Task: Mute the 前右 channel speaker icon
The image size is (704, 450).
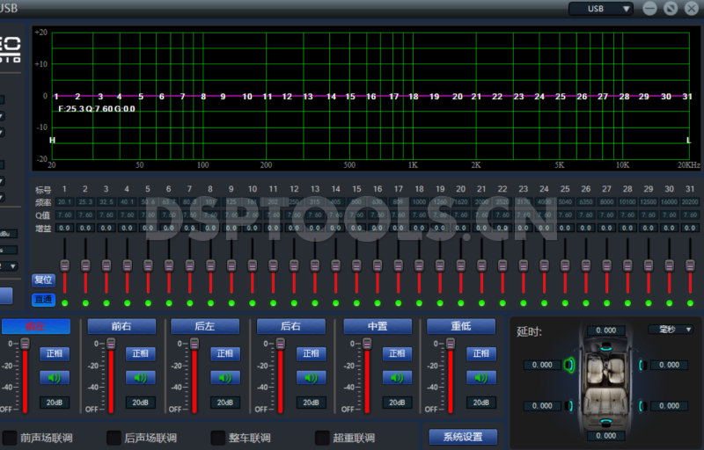Action: tap(140, 378)
